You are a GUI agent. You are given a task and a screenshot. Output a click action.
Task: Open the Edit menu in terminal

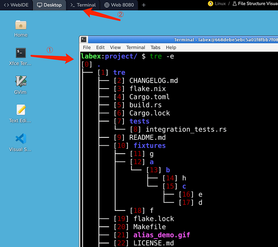[100, 47]
